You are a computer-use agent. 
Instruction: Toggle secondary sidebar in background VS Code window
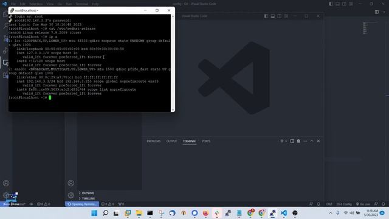[x=345, y=4]
